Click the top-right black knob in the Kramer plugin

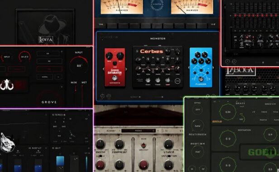tap(168, 144)
